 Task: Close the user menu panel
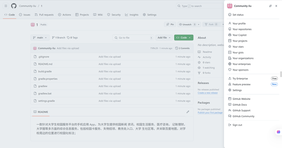[276, 6]
